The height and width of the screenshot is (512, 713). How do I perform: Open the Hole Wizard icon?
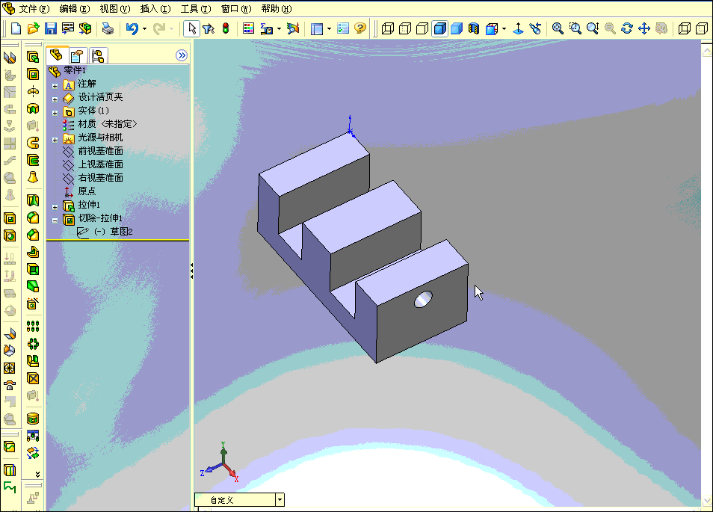click(33, 303)
